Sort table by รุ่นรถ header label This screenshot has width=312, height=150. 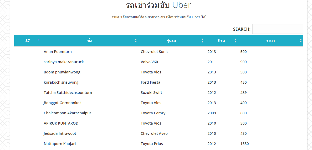172,41
